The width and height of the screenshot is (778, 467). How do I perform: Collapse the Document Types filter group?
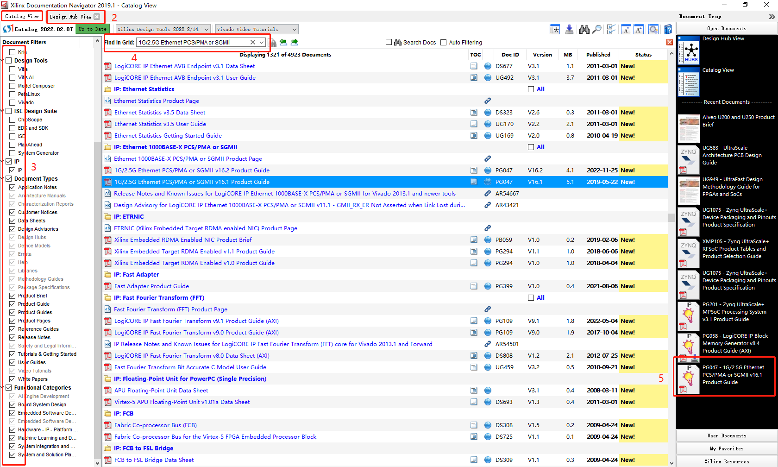[x=3, y=179]
